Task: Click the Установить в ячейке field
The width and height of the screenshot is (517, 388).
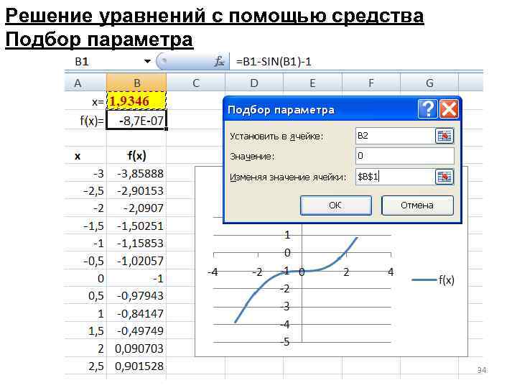Action: [396, 136]
